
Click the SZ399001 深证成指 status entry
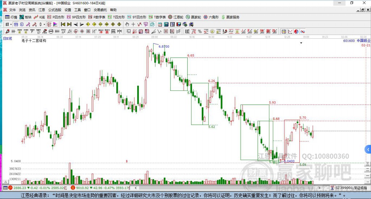pyautogui.click(x=349, y=188)
